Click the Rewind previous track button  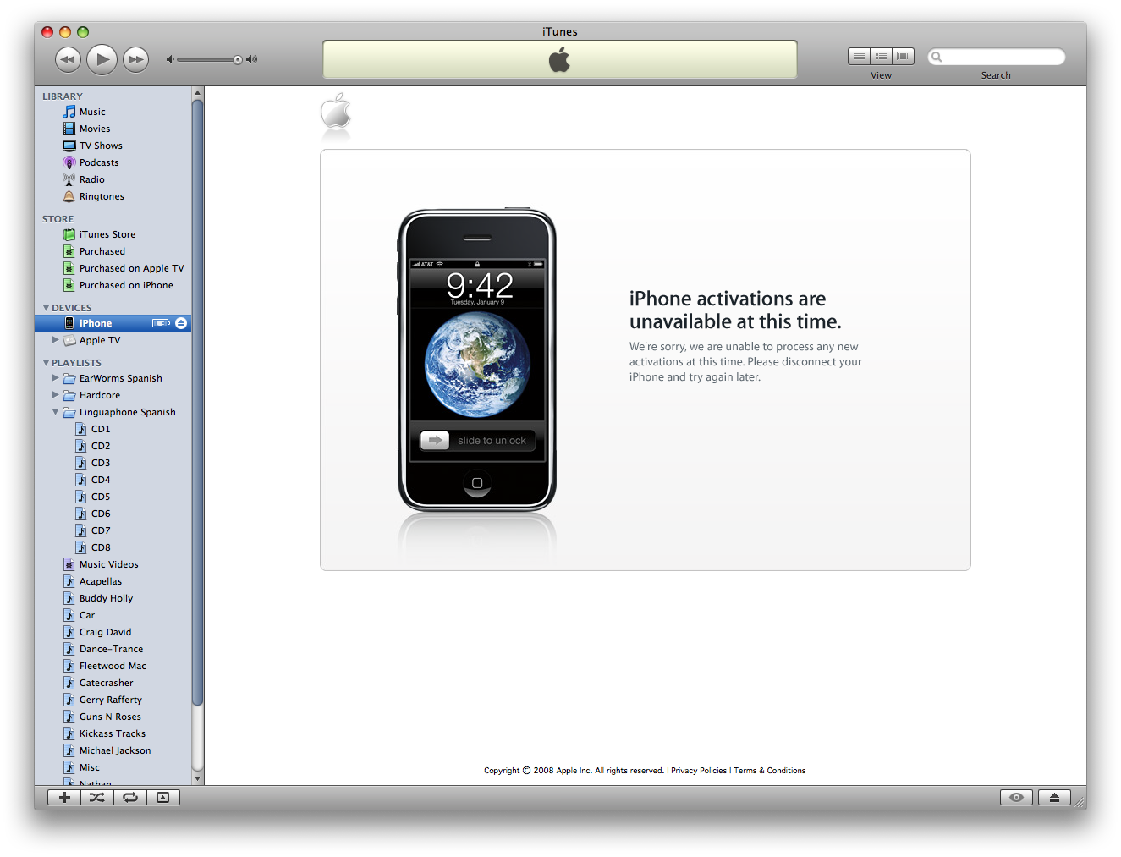pyautogui.click(x=68, y=59)
